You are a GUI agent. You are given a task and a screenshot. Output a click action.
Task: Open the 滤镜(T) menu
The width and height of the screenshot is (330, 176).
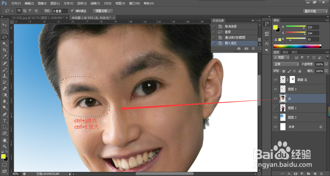(x=95, y=3)
